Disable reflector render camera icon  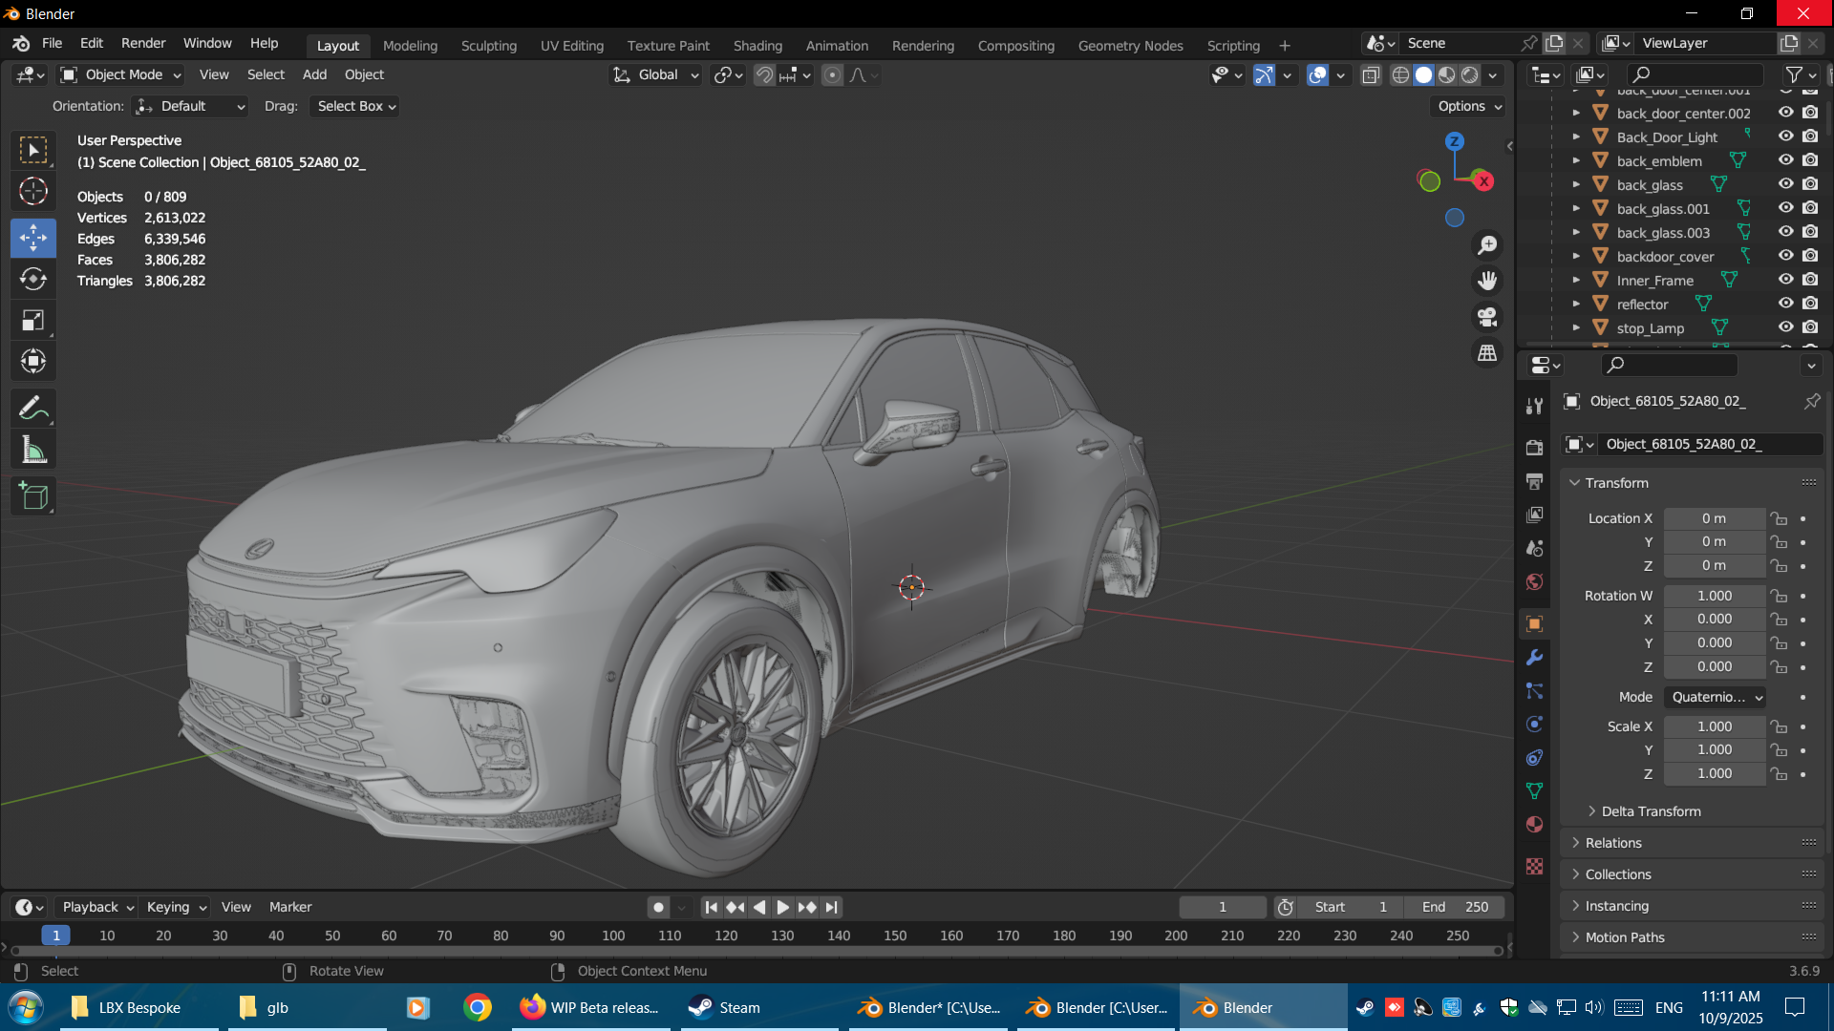pos(1810,304)
